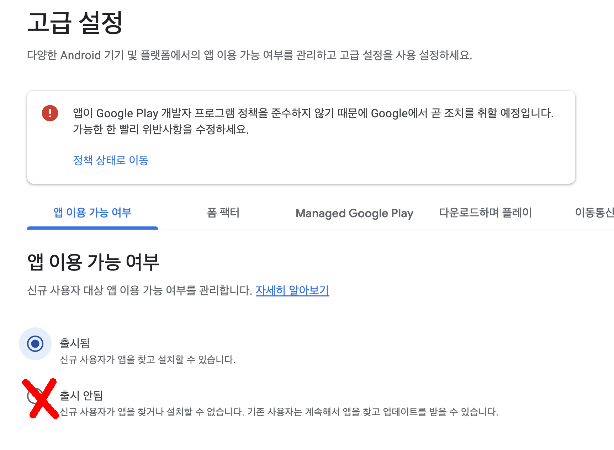This screenshot has width=614, height=450.
Task: Open the Managed Google Play tab
Action: pyautogui.click(x=354, y=213)
